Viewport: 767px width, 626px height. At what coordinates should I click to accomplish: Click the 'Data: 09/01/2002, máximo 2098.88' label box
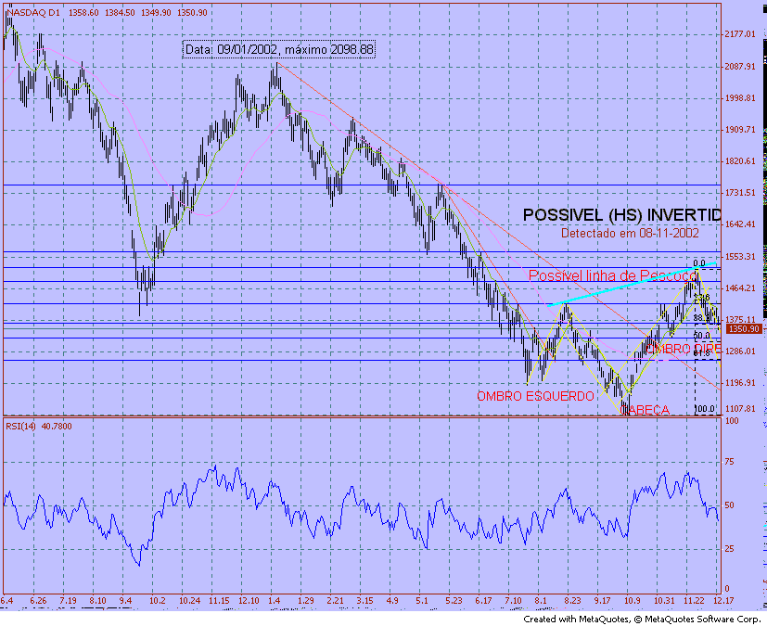pyautogui.click(x=279, y=49)
